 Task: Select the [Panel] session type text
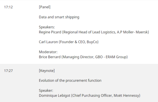(x=45, y=7)
